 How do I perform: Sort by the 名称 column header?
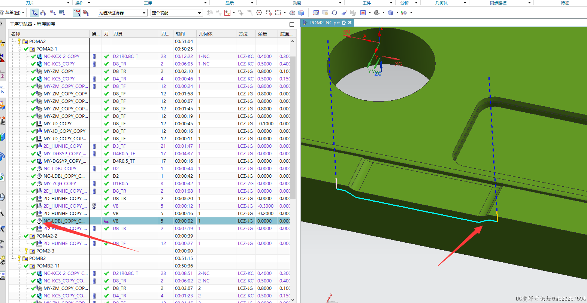point(49,34)
